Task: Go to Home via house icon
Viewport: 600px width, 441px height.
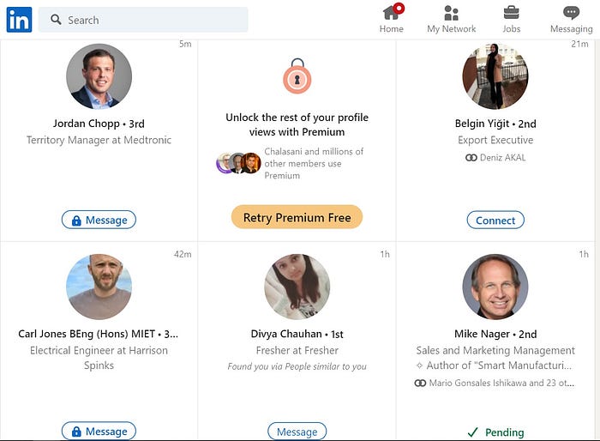Action: [392, 13]
